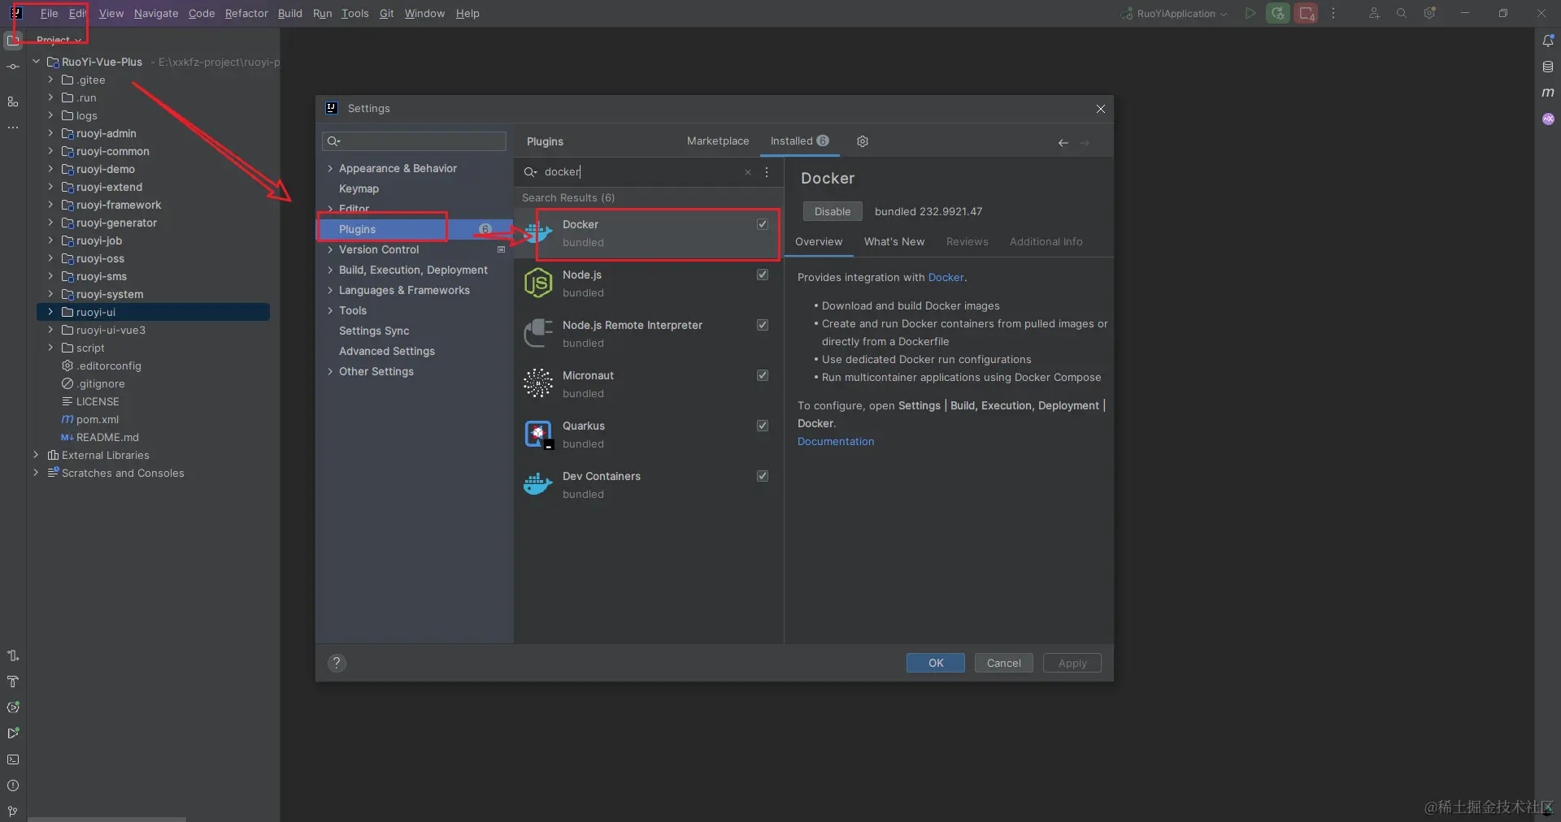The width and height of the screenshot is (1561, 822).
Task: Show more tool windows (ellipsis) in left stripe
Action: point(13,128)
